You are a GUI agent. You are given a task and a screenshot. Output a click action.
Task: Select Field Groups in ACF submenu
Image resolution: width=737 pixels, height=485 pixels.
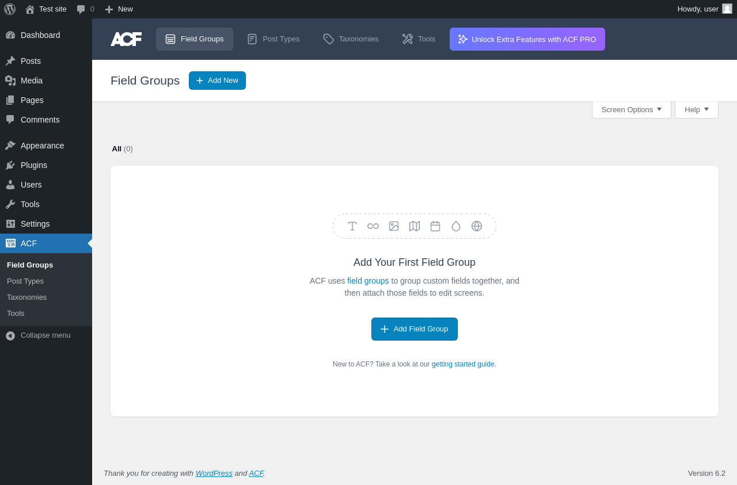point(30,265)
